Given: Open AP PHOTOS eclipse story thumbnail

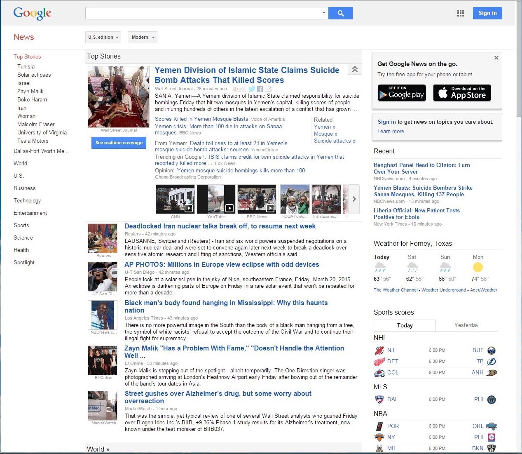Looking at the screenshot, I should tap(103, 276).
